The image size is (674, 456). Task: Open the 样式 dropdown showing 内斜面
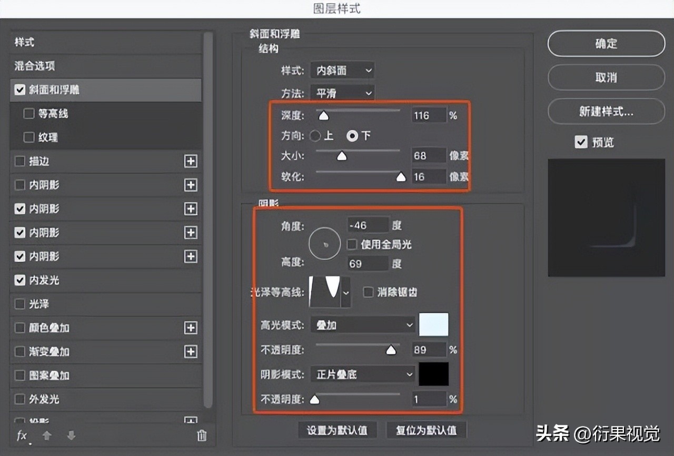click(x=342, y=70)
